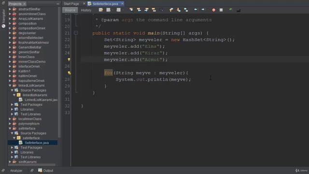
Task: Open the Analyzer bottom tab
Action: [16, 171]
